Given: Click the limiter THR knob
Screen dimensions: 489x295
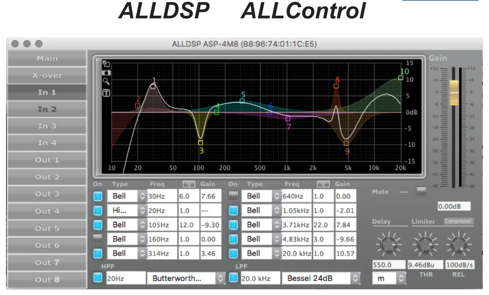Looking at the screenshot, I should pyautogui.click(x=425, y=244).
